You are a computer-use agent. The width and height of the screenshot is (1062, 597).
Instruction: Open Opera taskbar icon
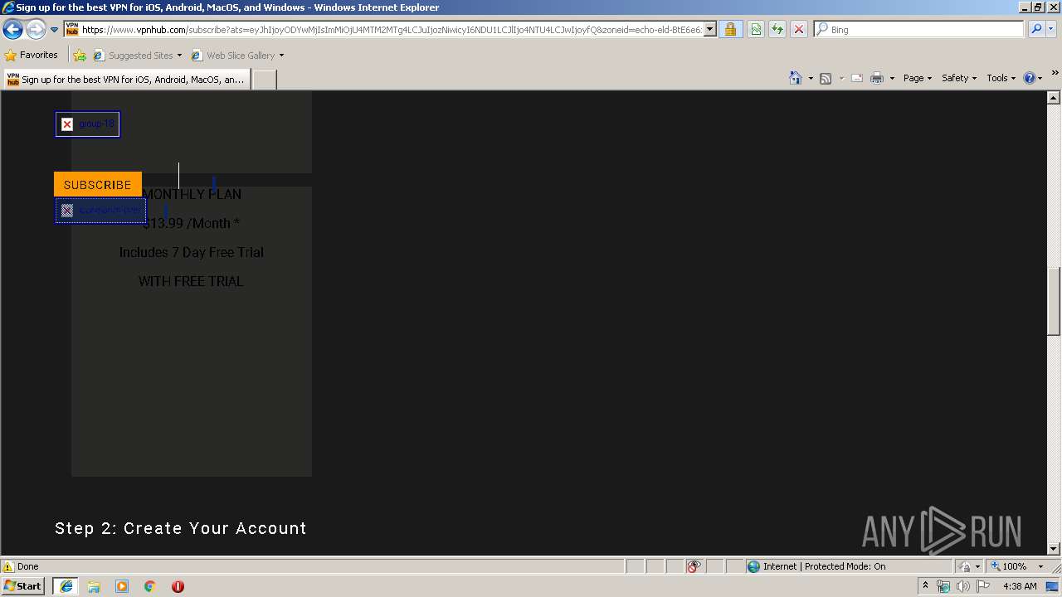(178, 586)
